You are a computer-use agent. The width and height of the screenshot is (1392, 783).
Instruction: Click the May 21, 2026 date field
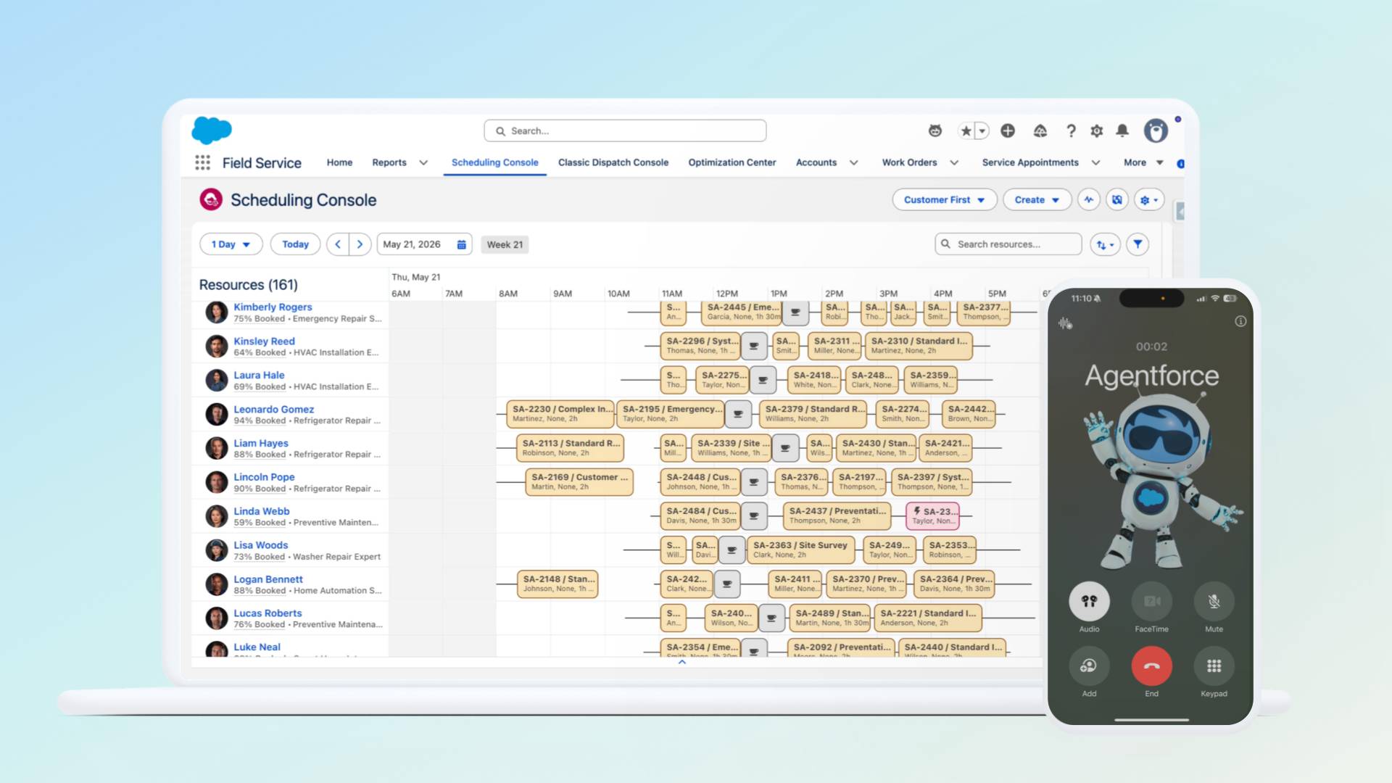tap(424, 244)
